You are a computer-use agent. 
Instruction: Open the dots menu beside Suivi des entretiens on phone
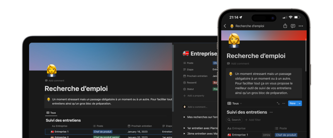271,112
